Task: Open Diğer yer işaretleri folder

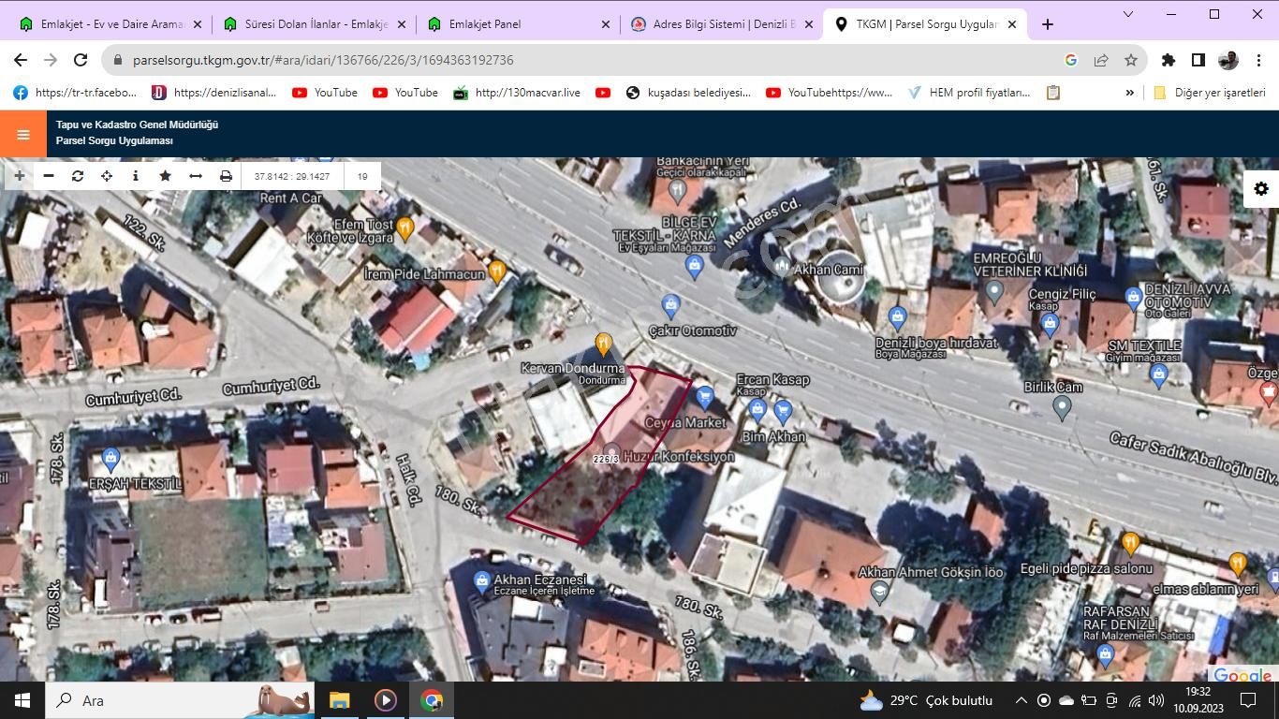Action: (x=1209, y=93)
